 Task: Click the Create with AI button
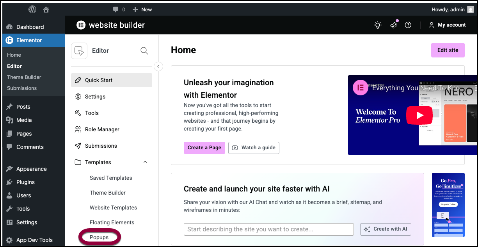[x=386, y=229]
